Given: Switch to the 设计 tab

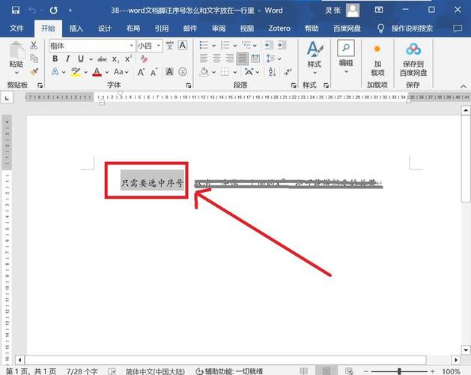Looking at the screenshot, I should pos(105,28).
